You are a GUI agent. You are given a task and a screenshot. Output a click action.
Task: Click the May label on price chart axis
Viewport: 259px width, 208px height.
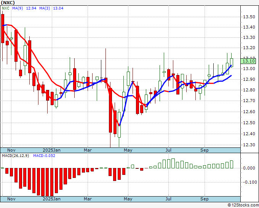point(128,150)
